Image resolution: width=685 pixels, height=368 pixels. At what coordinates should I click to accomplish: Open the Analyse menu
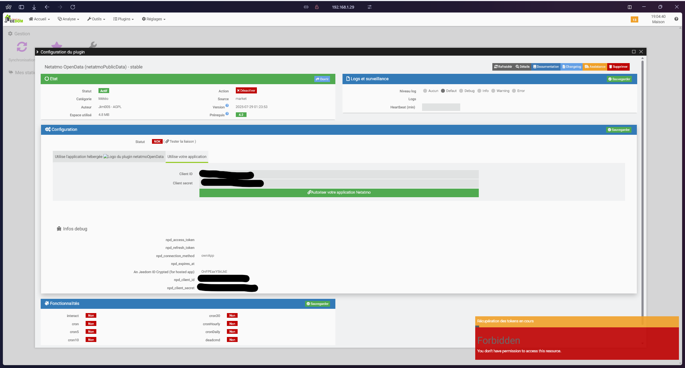(x=68, y=19)
